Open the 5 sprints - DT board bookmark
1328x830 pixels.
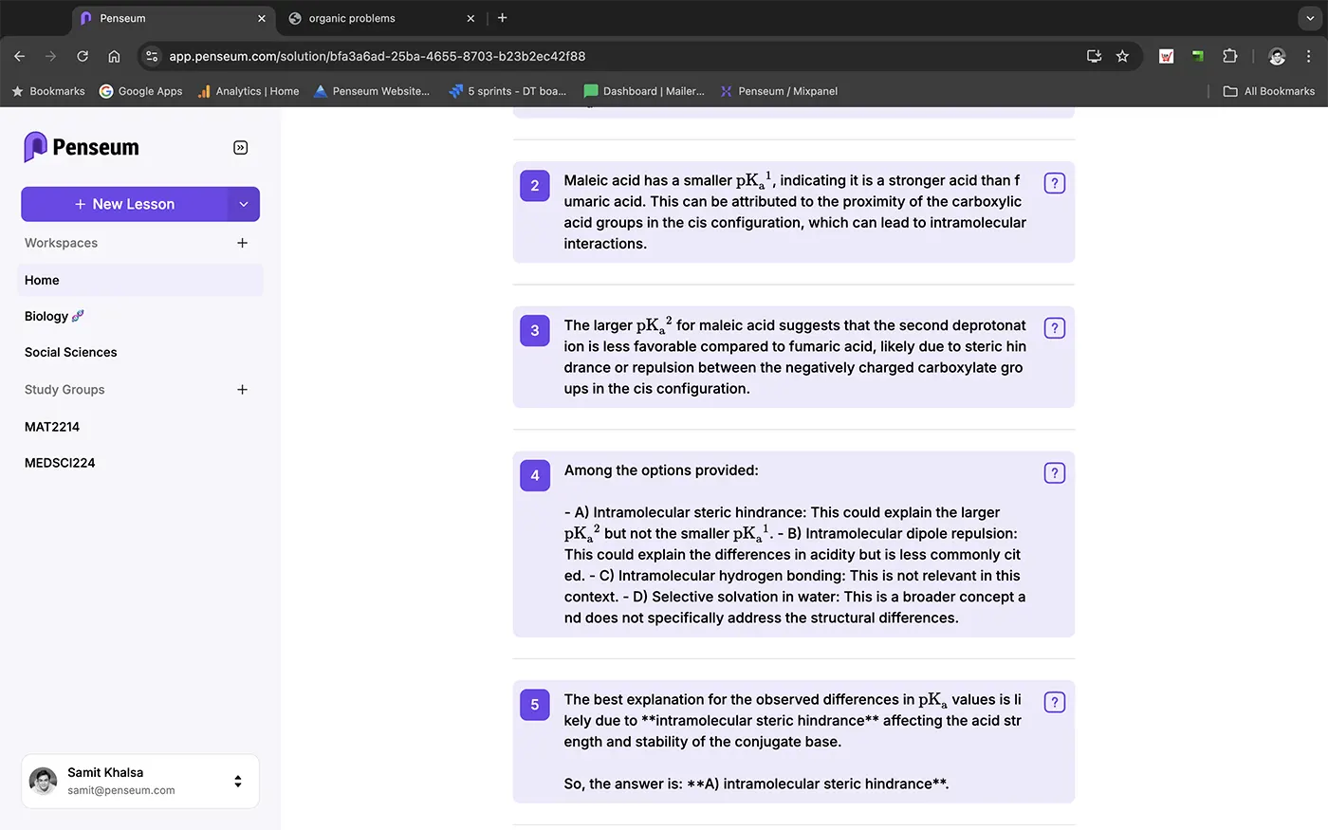pyautogui.click(x=507, y=91)
